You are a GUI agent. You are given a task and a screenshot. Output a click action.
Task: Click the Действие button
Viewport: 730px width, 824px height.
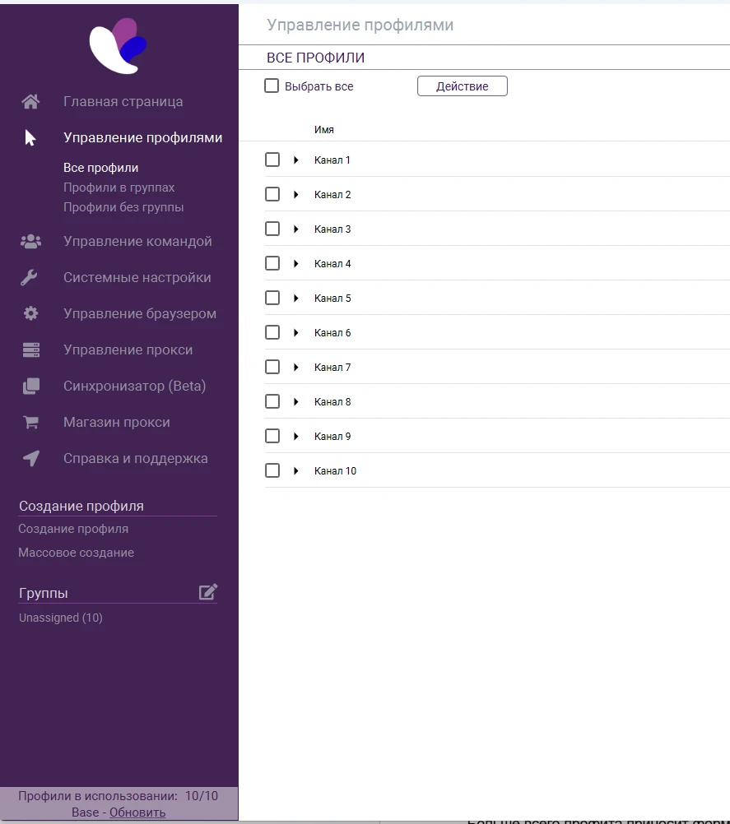463,86
